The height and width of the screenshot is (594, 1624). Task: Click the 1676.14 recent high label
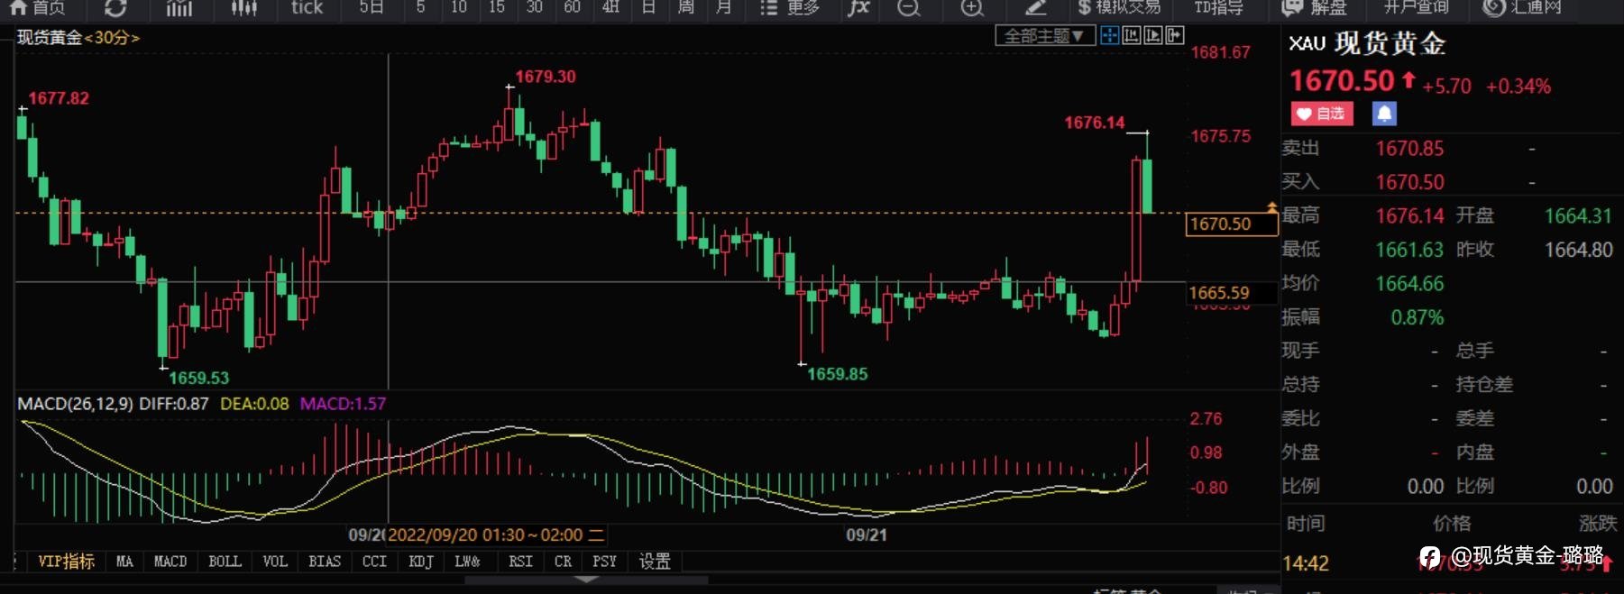tap(1095, 123)
